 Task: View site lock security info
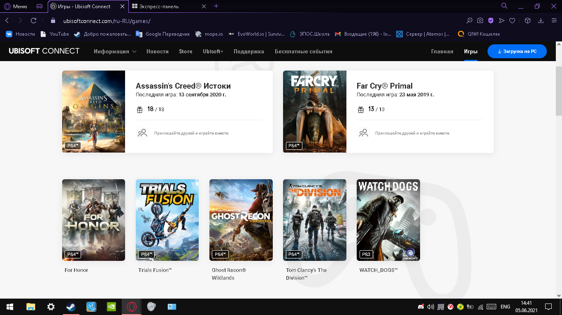pos(53,21)
